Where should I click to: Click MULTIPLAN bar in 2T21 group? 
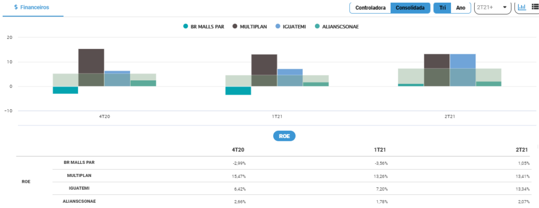436,70
